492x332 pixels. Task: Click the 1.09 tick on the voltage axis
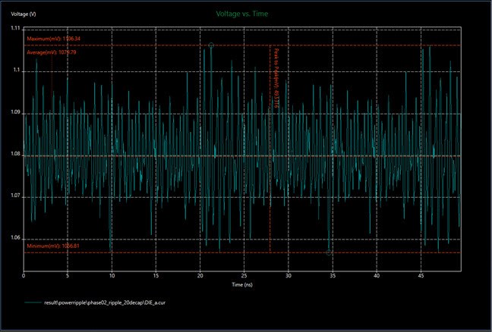(x=14, y=113)
